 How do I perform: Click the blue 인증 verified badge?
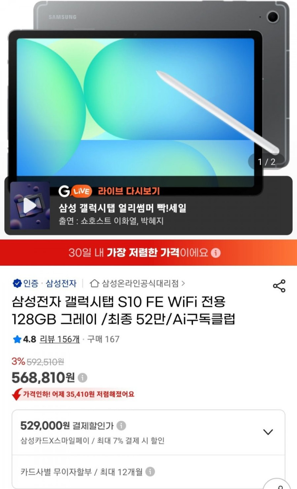[x=26, y=283]
